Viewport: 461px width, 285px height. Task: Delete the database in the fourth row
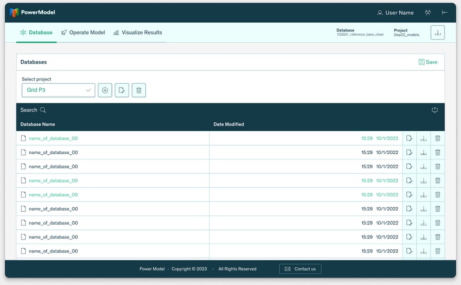(x=437, y=181)
